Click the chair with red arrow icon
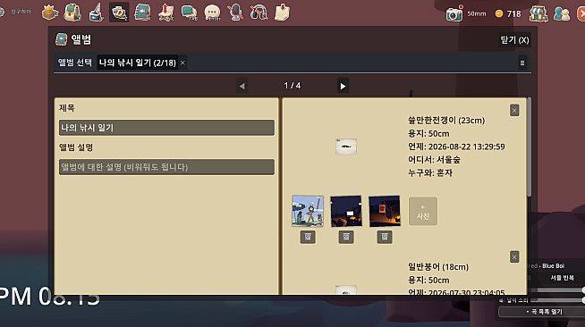 pyautogui.click(x=166, y=13)
